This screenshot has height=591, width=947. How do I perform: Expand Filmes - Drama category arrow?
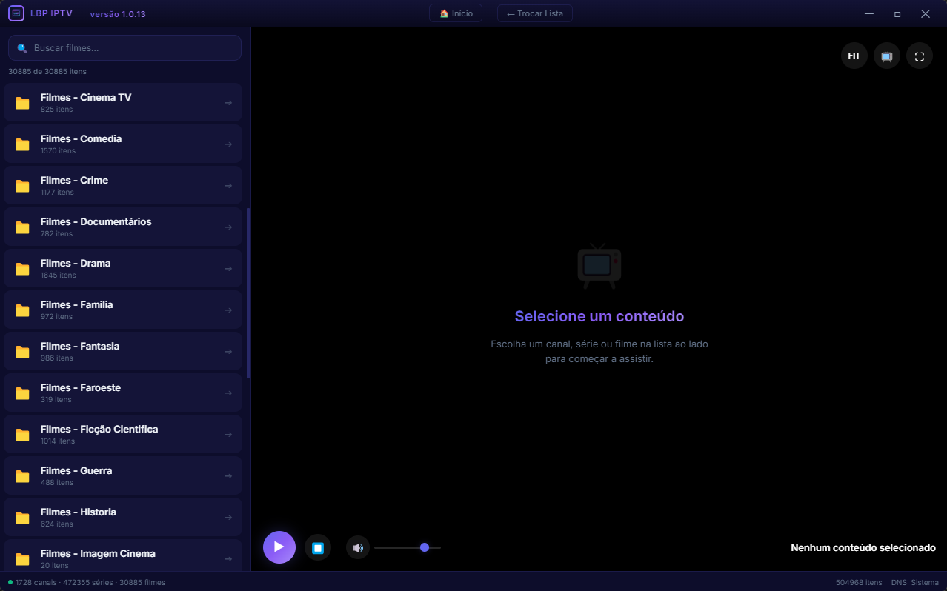(228, 269)
